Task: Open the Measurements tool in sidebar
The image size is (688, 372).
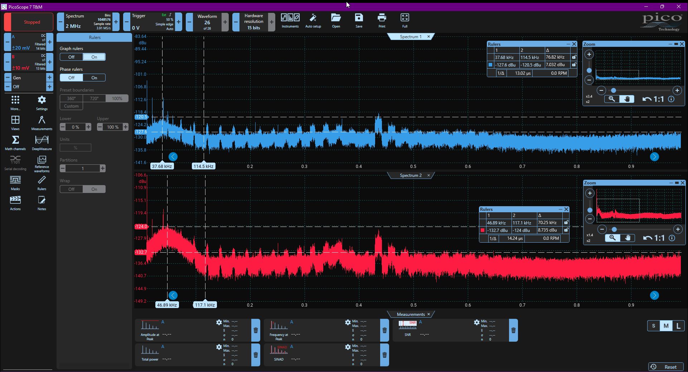Action: 42,123
